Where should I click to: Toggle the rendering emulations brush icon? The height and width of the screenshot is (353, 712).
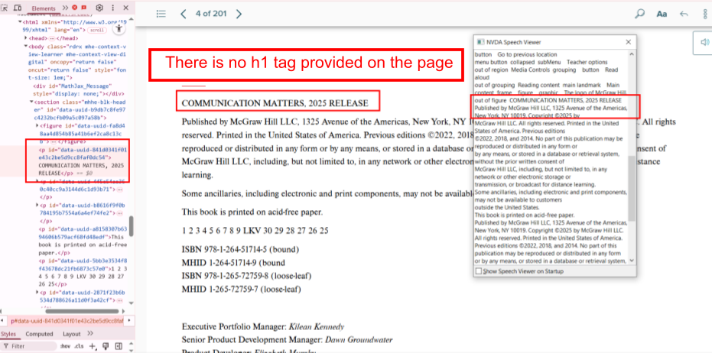click(x=106, y=346)
